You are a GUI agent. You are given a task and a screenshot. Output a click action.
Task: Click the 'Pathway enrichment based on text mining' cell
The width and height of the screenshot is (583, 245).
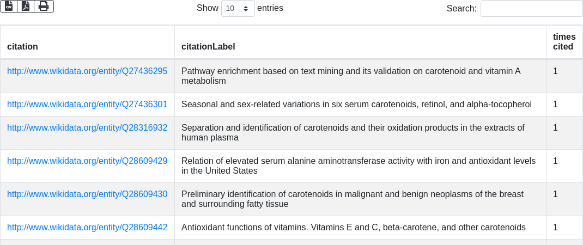coord(351,76)
